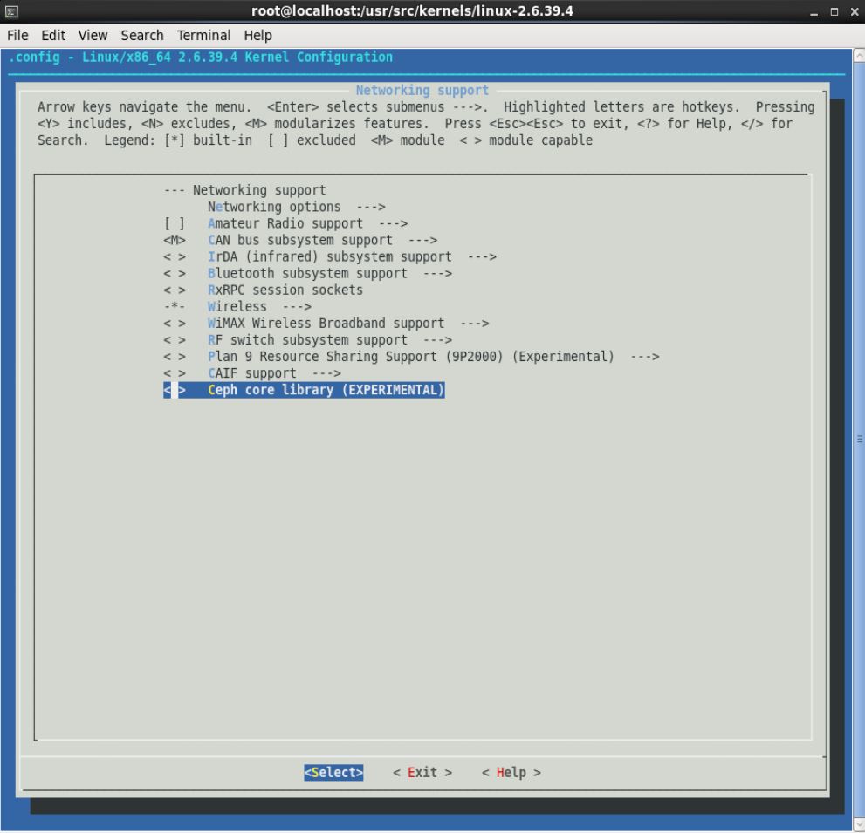
Task: Select CAN bus subsystem support entry
Action: pyautogui.click(x=300, y=241)
